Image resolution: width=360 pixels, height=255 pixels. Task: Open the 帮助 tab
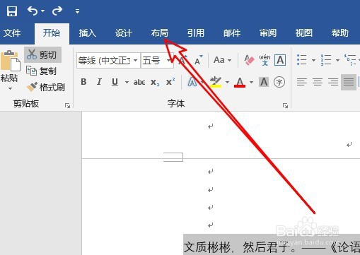tap(340, 33)
